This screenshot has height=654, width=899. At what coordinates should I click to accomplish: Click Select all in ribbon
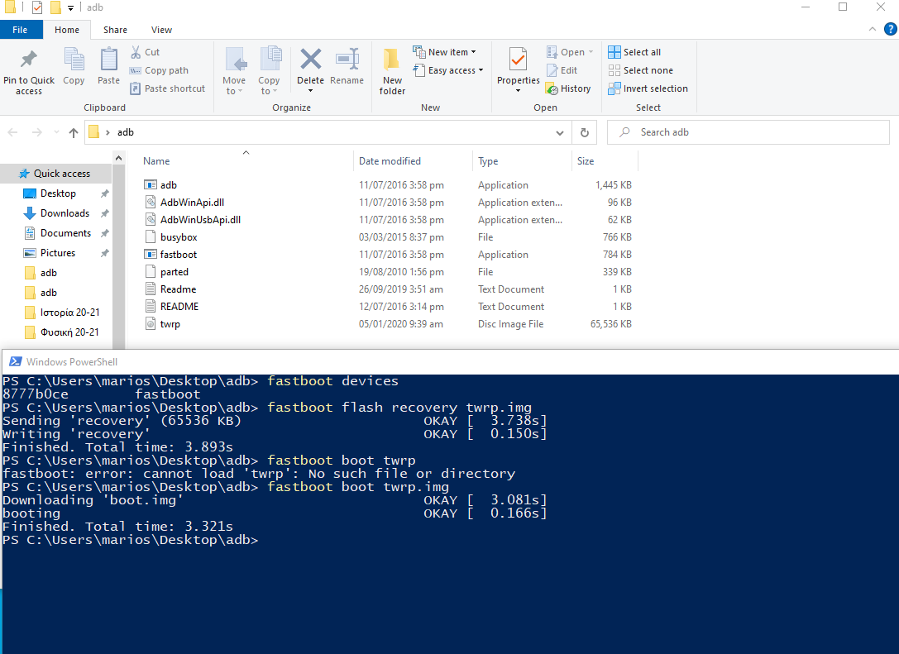point(634,52)
